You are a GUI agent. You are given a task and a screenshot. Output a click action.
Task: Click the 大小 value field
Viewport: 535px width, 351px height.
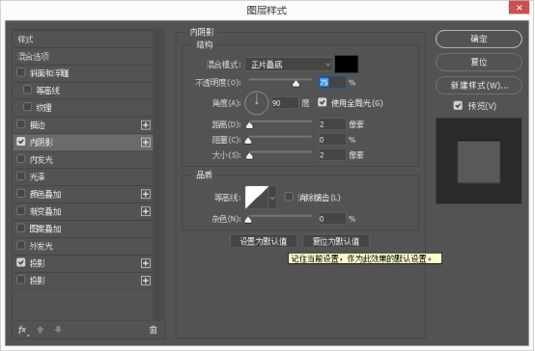pyautogui.click(x=332, y=155)
